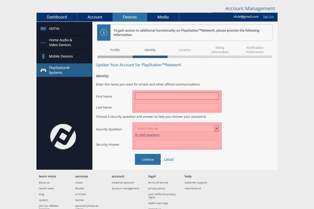Click the Home Audio & Video device icon
This screenshot has height=209, width=314.
pyautogui.click(x=43, y=42)
